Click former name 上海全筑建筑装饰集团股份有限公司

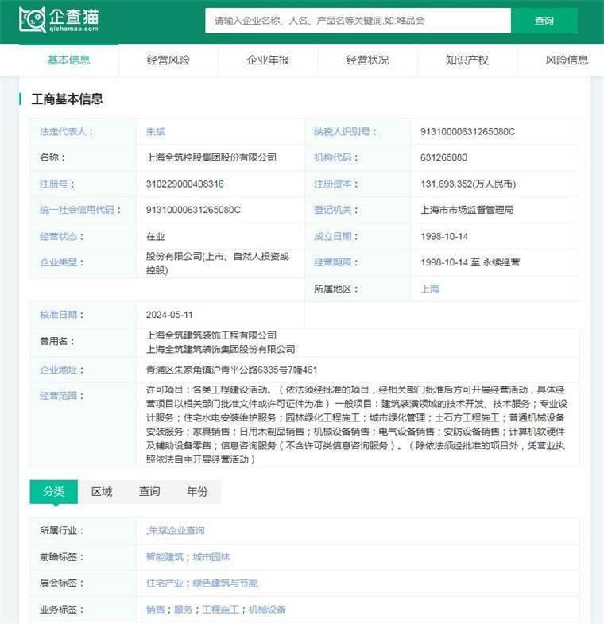click(220, 350)
